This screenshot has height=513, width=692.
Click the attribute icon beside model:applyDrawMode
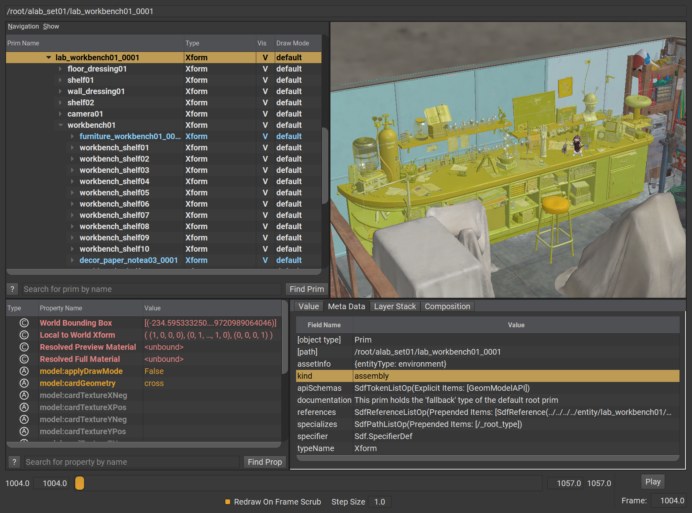[24, 371]
